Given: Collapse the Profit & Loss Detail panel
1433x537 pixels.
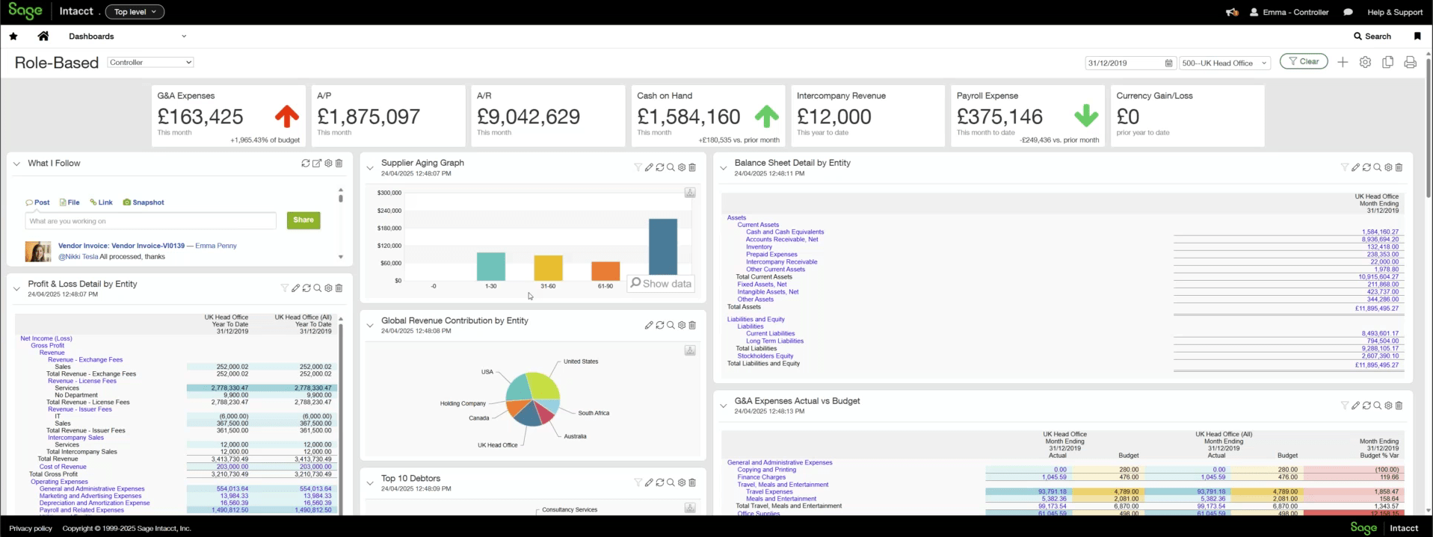Looking at the screenshot, I should pyautogui.click(x=16, y=288).
